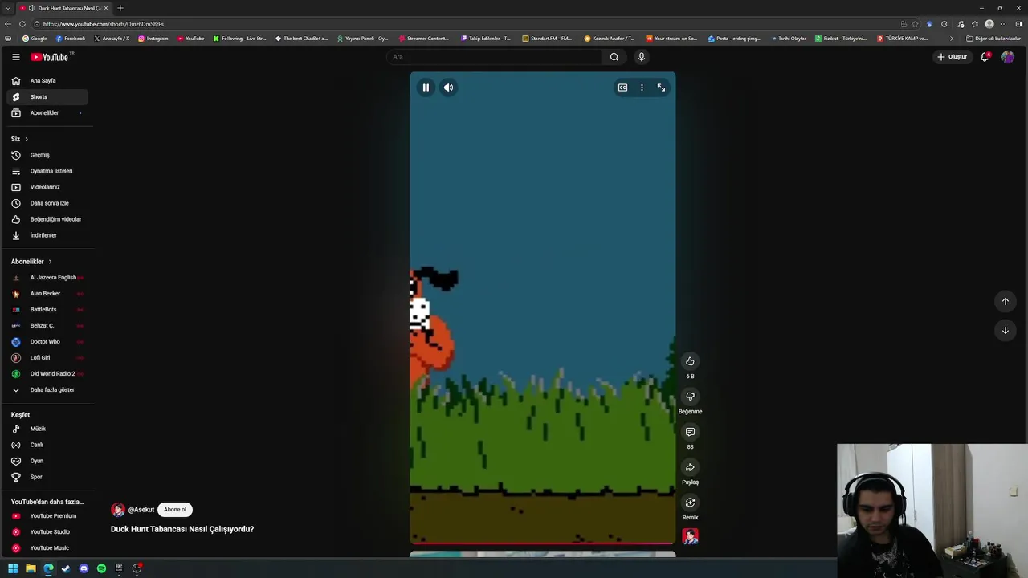The width and height of the screenshot is (1028, 578).
Task: Open Doctor Who channel
Action: pos(47,342)
